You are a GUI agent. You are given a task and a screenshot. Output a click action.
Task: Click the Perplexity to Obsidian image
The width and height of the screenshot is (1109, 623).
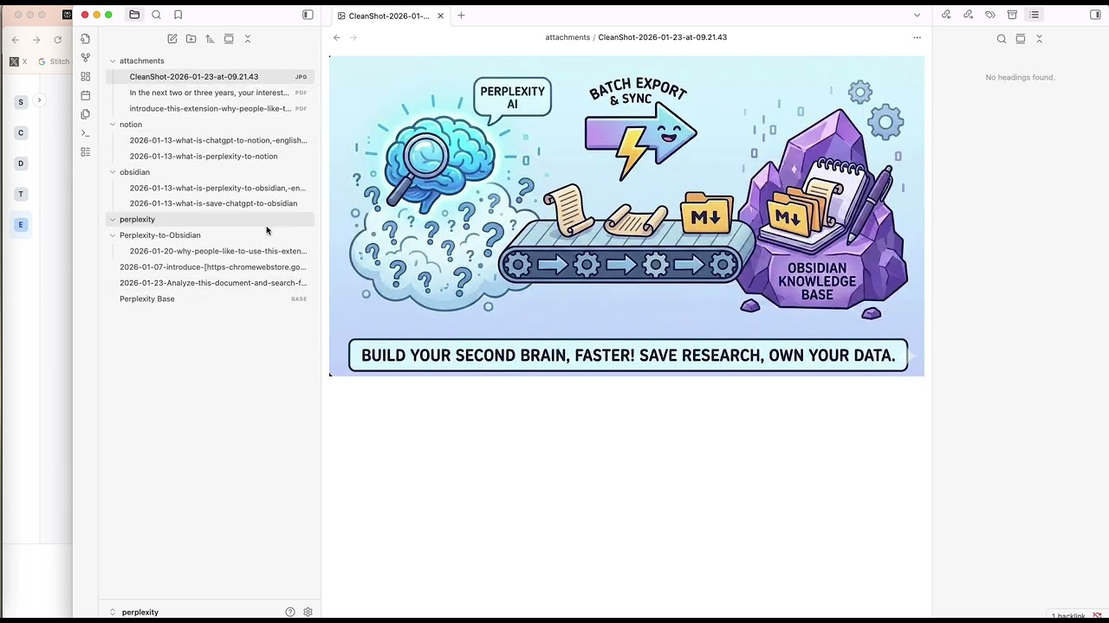(x=626, y=215)
